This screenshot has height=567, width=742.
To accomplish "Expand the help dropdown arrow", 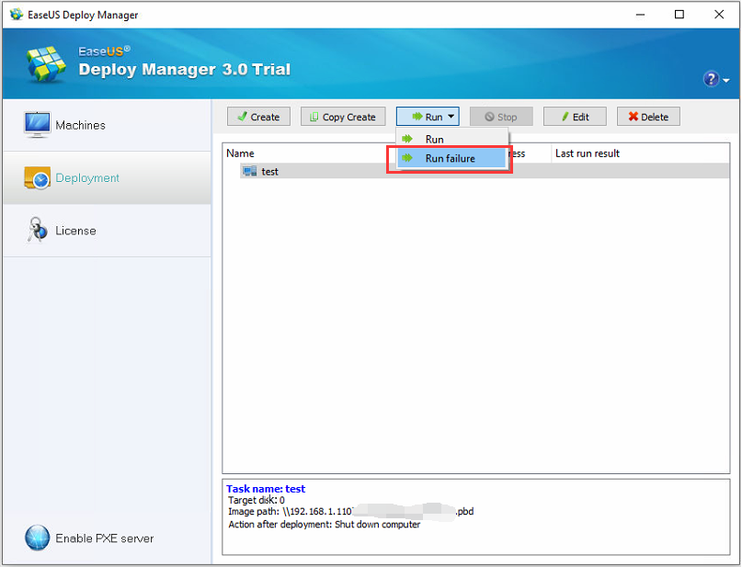I will (726, 81).
